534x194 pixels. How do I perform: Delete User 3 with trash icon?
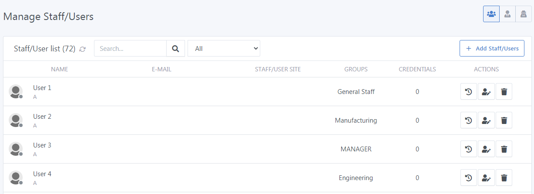[x=504, y=149]
